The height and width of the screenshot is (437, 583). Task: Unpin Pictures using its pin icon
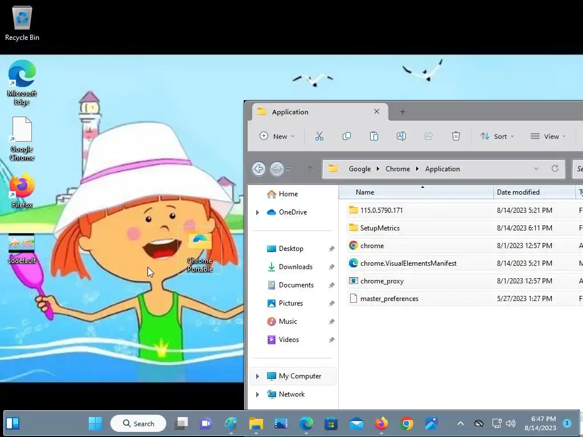coord(331,304)
